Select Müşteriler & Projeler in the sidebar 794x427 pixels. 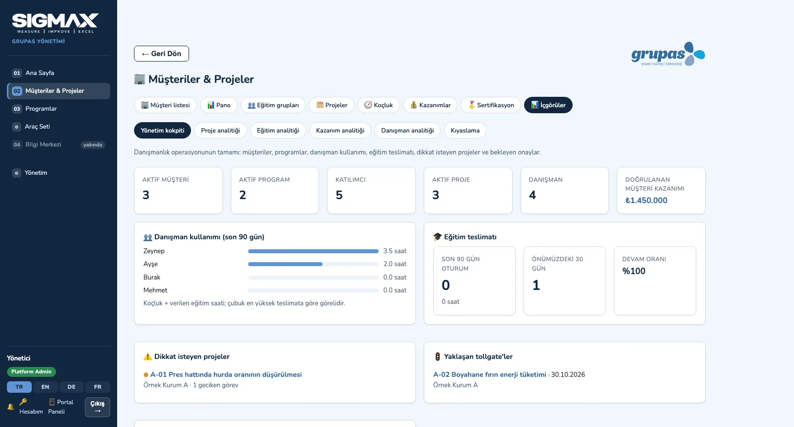[x=59, y=91]
